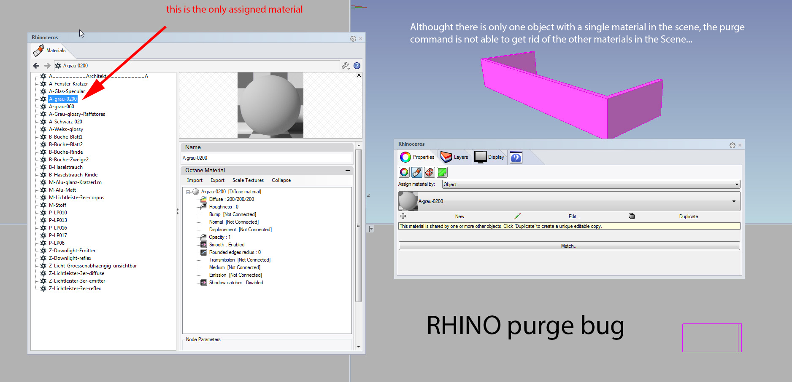Collapse the A-grau-0200 Diffuse material node
792x382 pixels.
point(188,192)
